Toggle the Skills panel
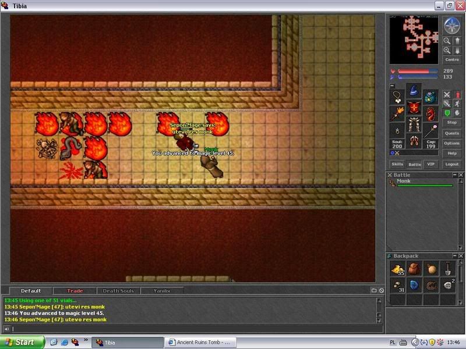Viewport: 466px width, 349px height. tap(397, 164)
